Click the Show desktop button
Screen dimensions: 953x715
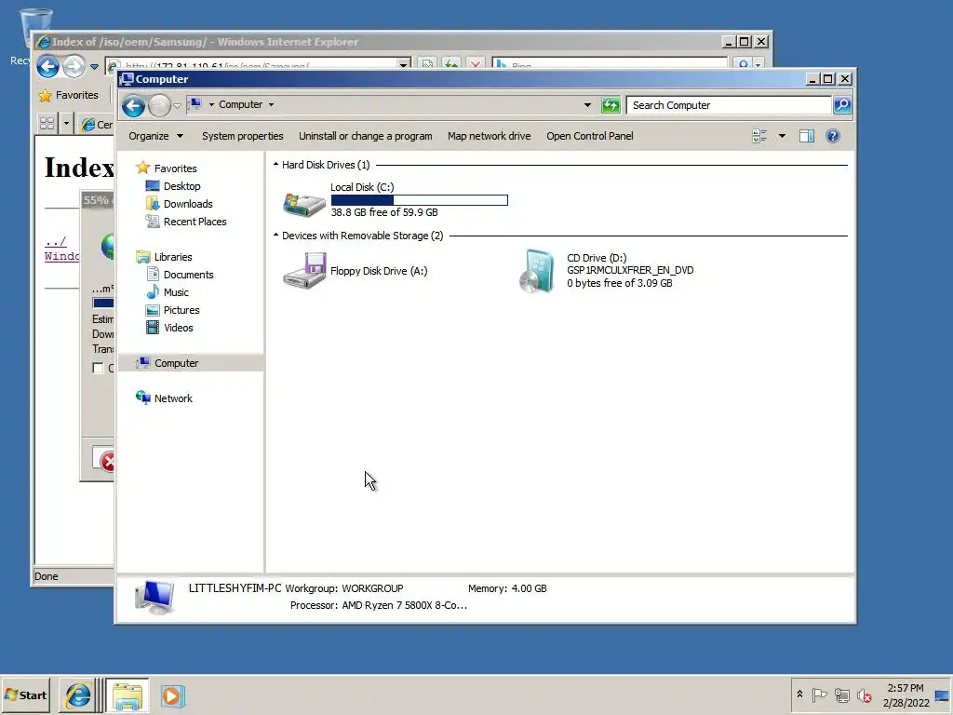point(942,695)
